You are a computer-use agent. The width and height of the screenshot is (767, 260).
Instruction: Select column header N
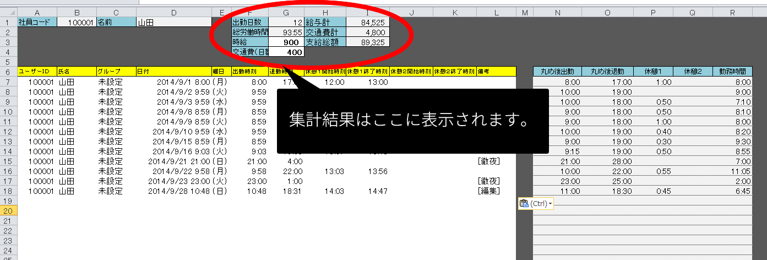[557, 13]
